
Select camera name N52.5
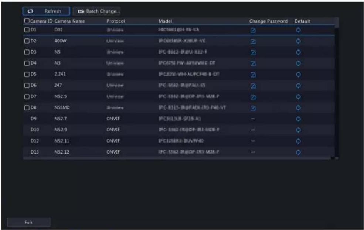(x=61, y=96)
